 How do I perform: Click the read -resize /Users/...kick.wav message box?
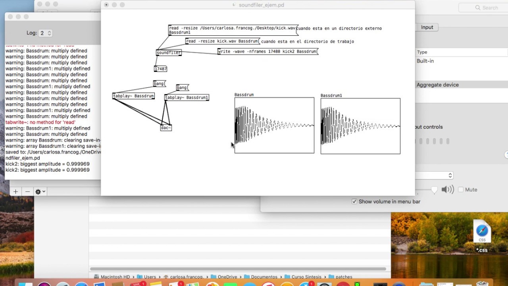tap(233, 30)
